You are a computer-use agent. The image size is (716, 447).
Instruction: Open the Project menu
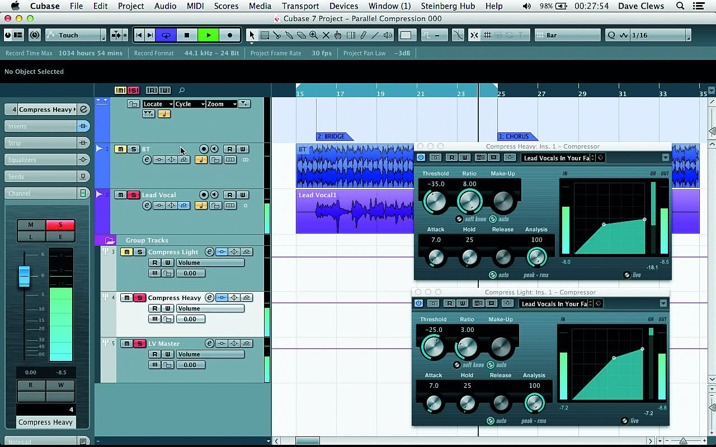pyautogui.click(x=131, y=6)
